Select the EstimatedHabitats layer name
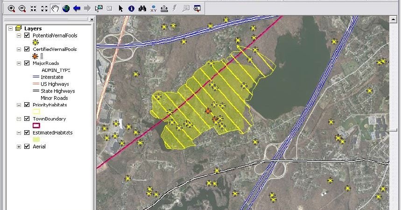Image resolution: width=401 pixels, height=210 pixels. coord(53,133)
